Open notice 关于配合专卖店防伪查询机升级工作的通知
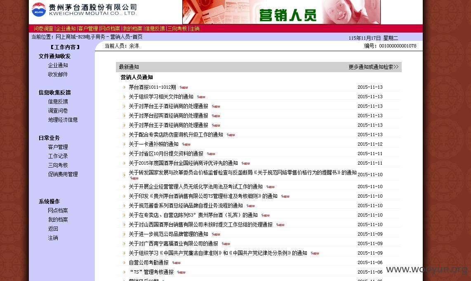Image resolution: width=471 pixels, height=281 pixels. point(176,135)
